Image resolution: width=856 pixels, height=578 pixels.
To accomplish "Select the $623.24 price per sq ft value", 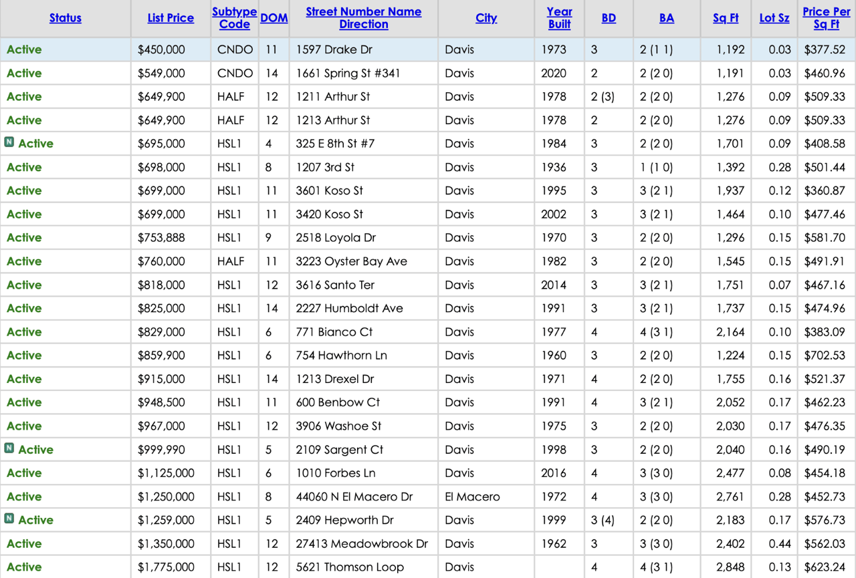I will [825, 567].
